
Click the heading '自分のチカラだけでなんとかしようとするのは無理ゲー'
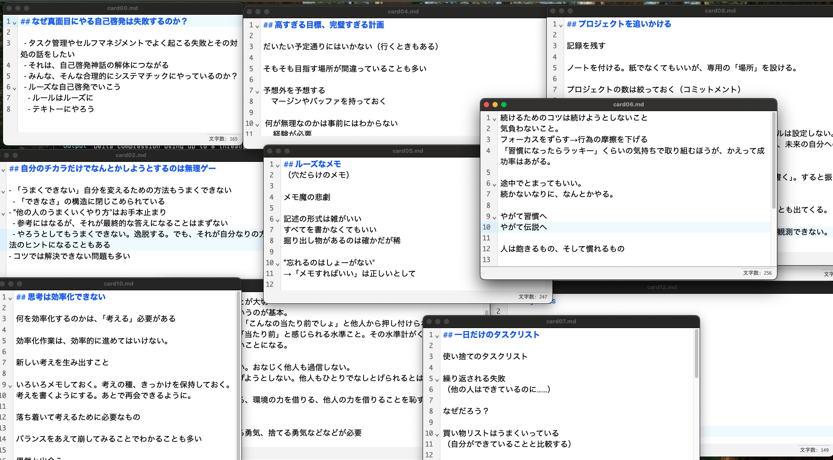(x=118, y=168)
